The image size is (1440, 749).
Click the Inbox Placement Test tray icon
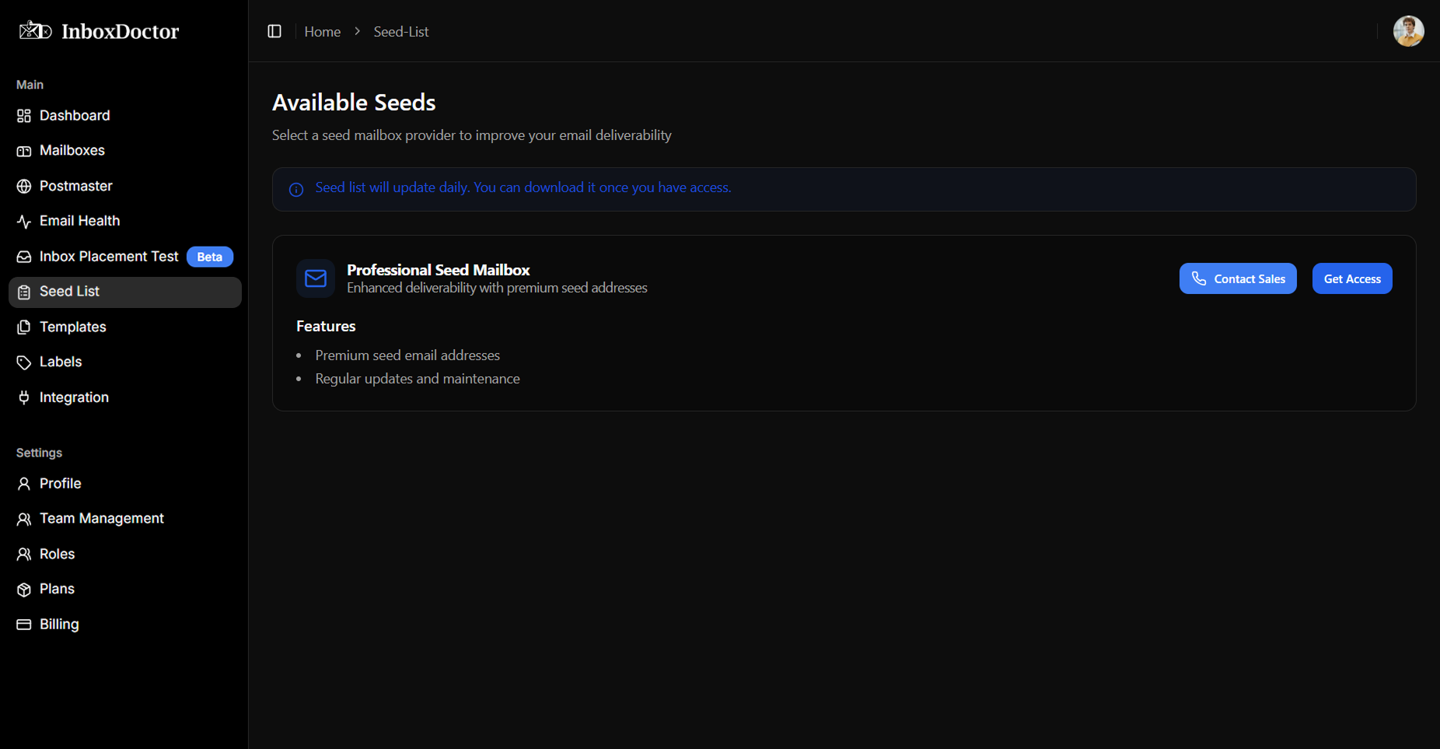(24, 257)
